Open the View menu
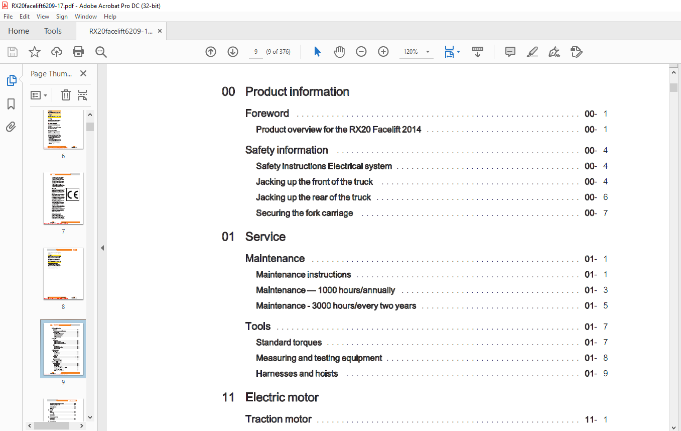The image size is (681, 431). tap(43, 17)
